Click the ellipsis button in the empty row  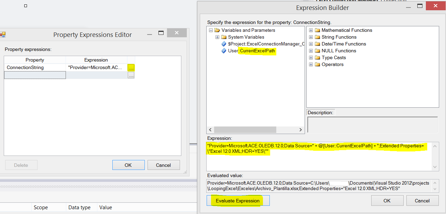coord(131,75)
